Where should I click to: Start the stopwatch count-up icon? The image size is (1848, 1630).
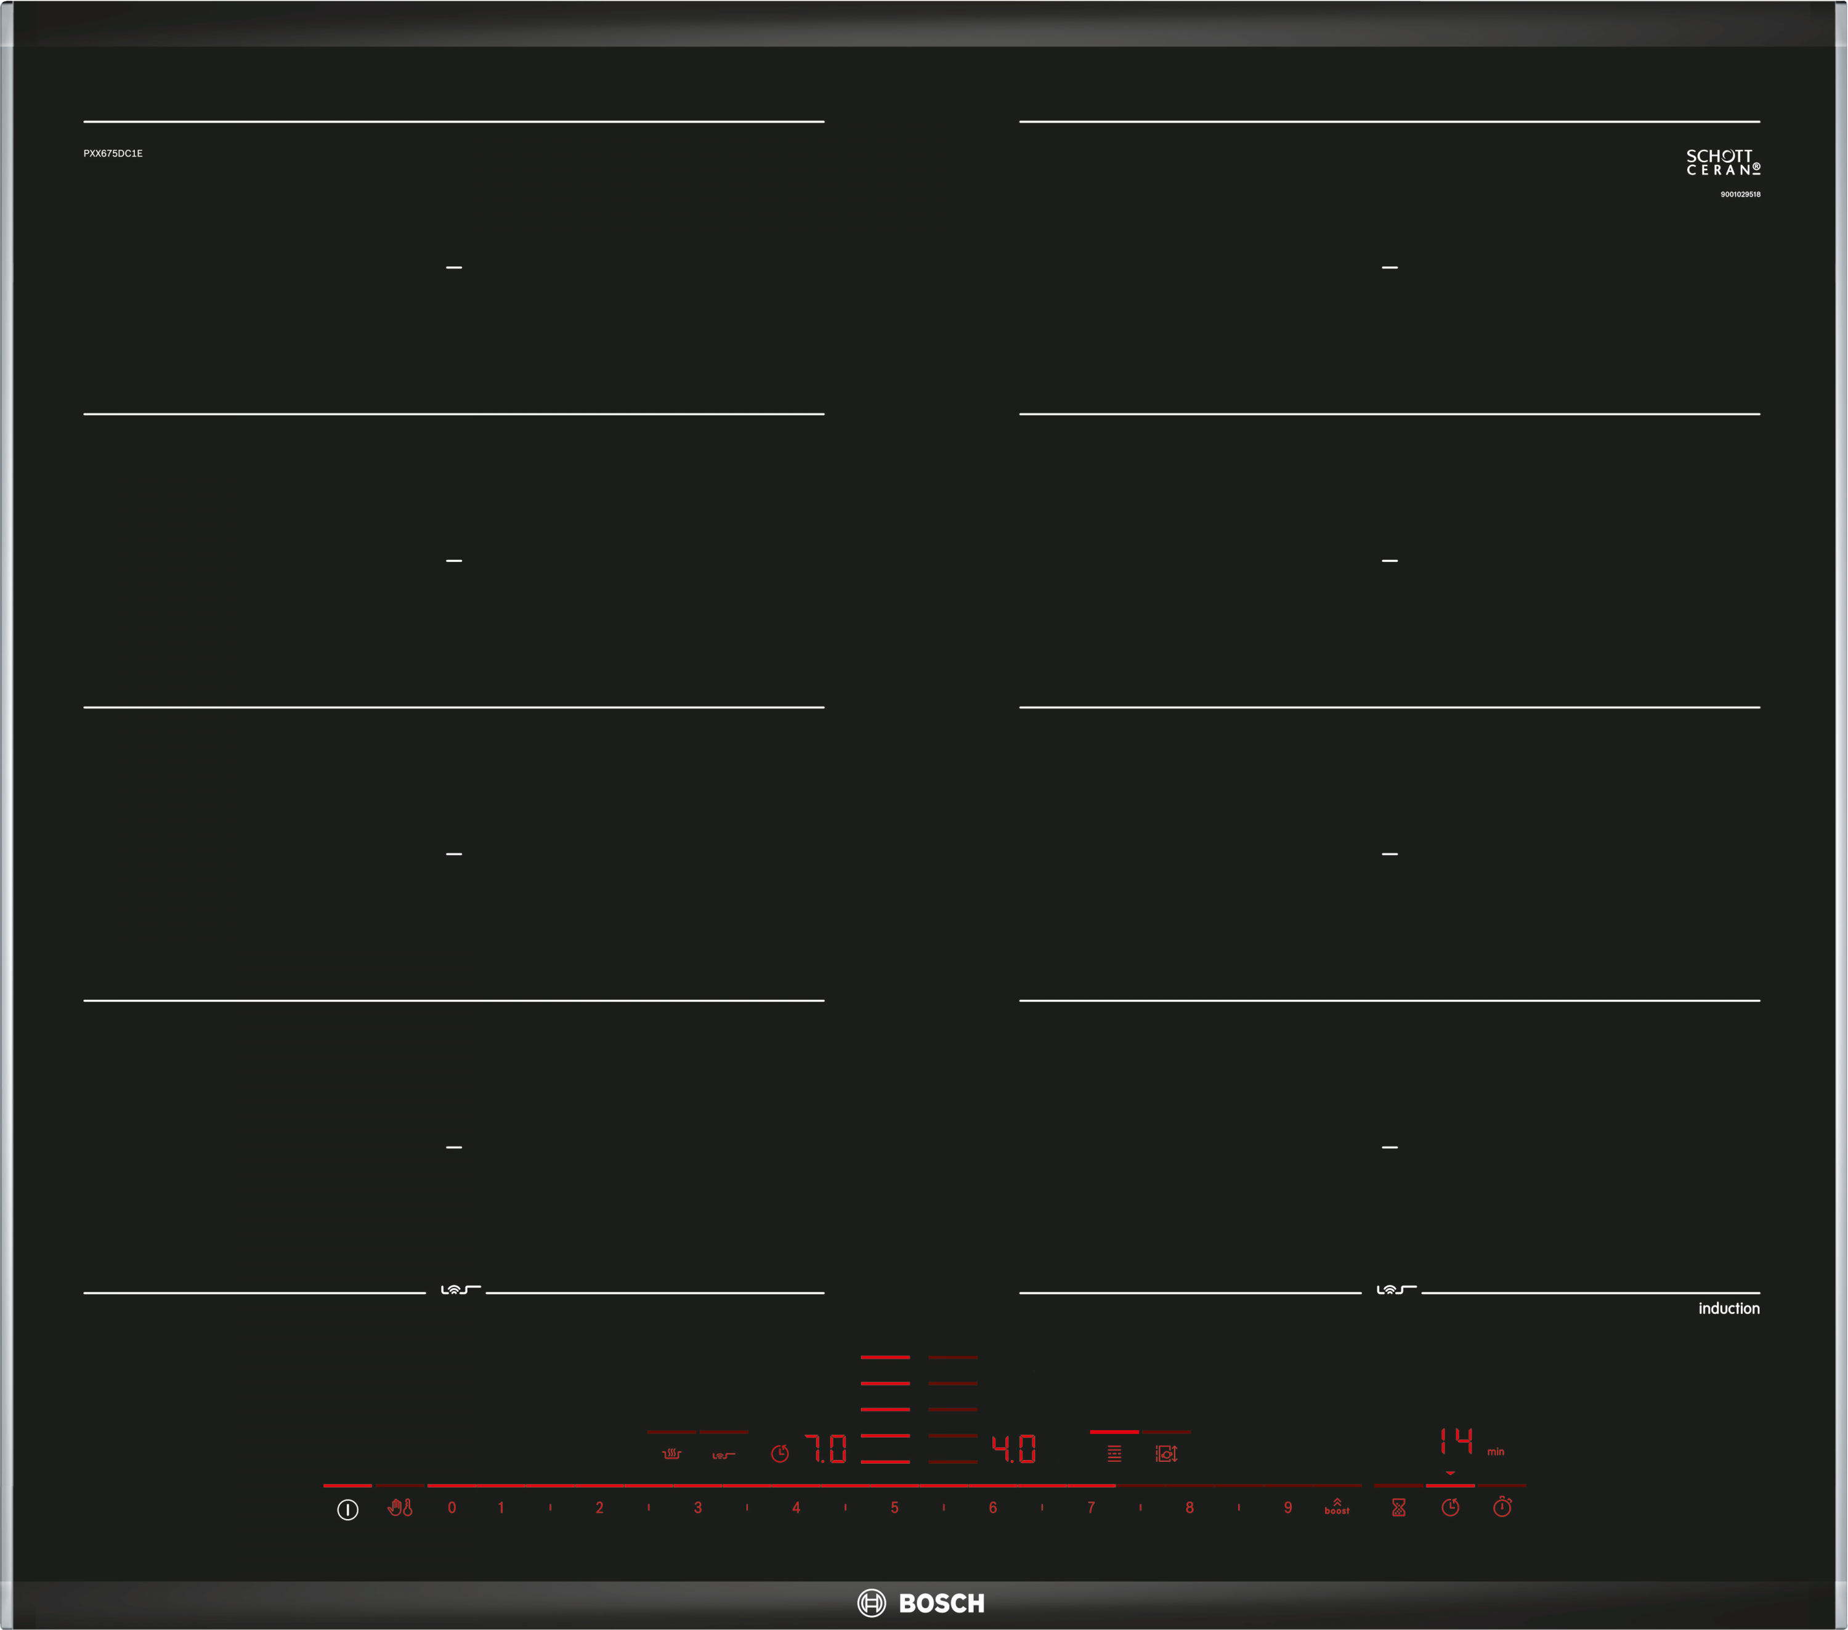[1502, 1507]
